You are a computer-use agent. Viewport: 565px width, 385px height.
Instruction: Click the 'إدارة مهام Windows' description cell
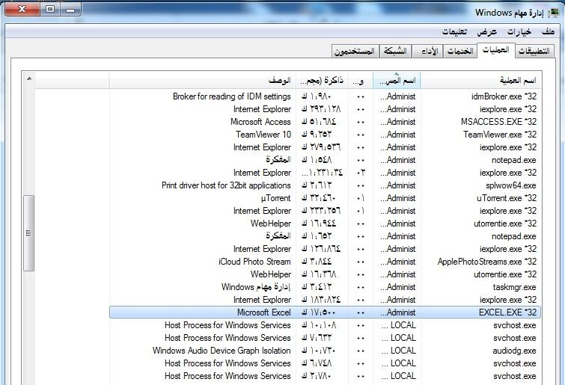pos(256,287)
